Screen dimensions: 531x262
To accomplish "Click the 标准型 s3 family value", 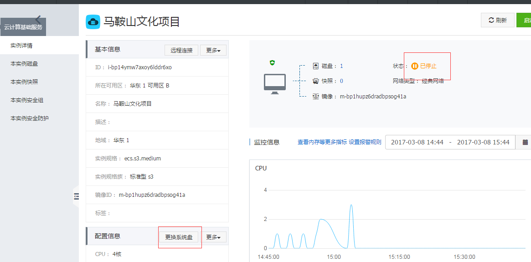I will (x=142, y=176).
